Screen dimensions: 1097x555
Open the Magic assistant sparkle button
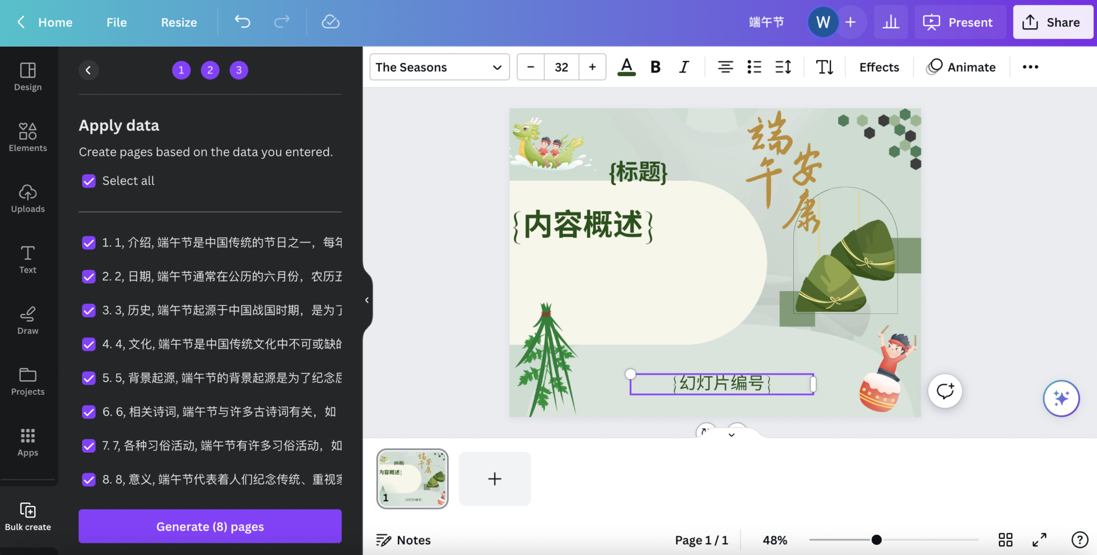[1061, 398]
